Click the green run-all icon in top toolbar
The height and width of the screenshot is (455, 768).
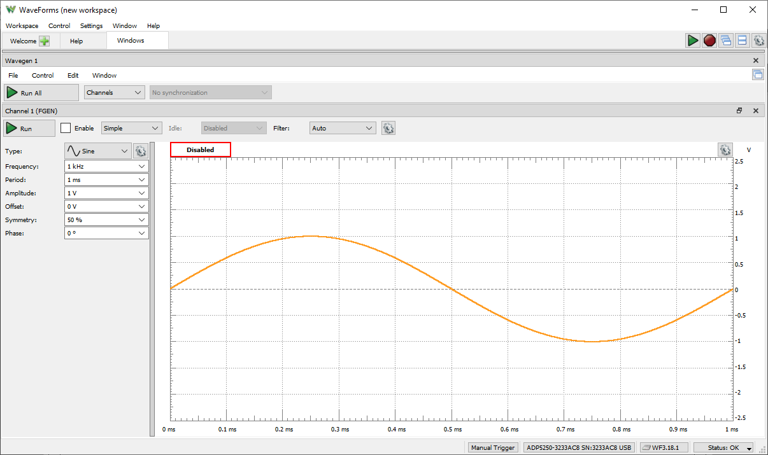tap(693, 41)
